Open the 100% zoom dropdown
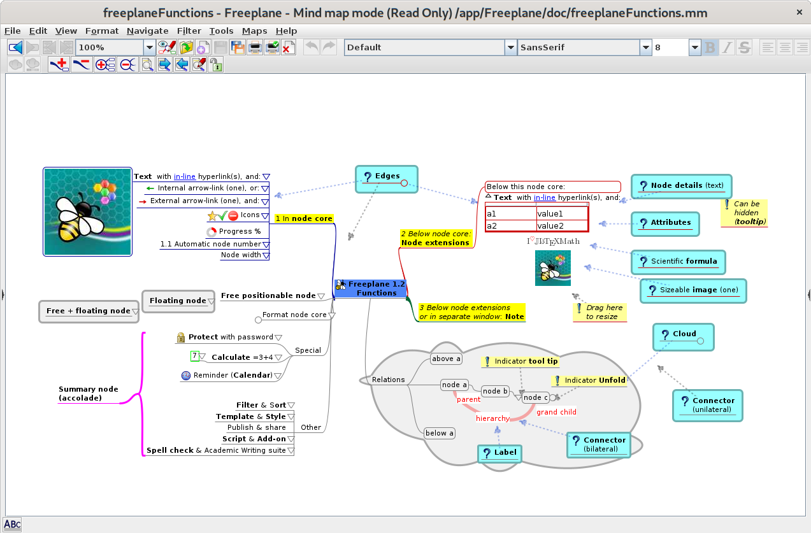Screen dimensions: 811x533 point(149,47)
